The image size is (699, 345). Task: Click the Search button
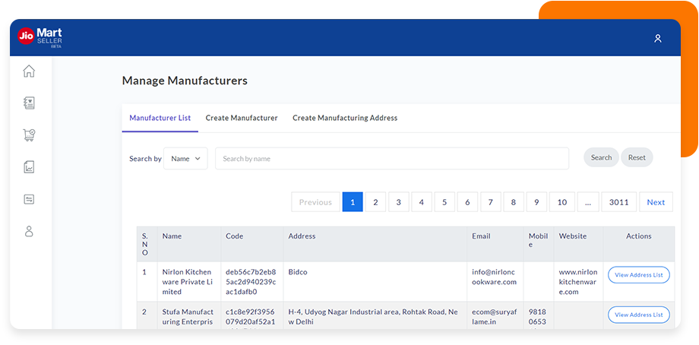pos(601,157)
